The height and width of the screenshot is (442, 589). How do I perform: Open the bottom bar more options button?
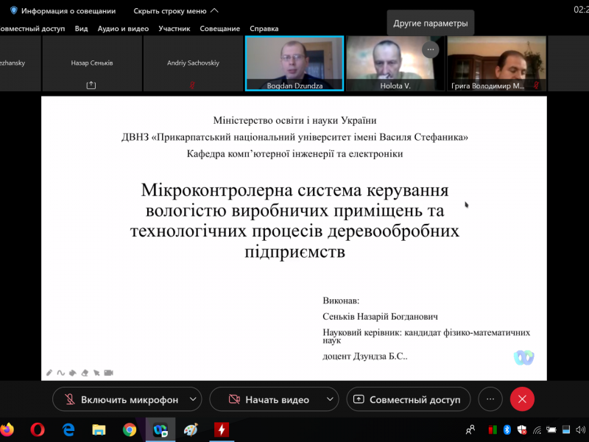[x=490, y=399]
